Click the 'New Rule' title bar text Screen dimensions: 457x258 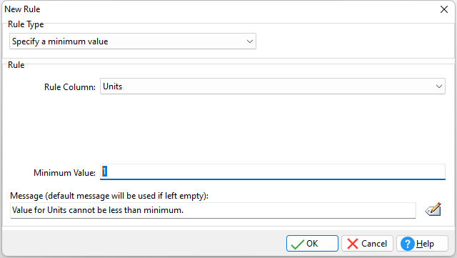click(22, 9)
